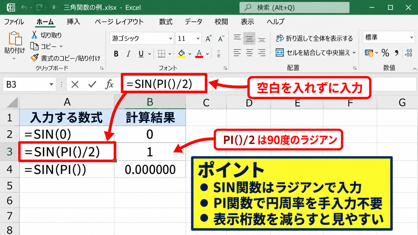Viewport: 418px width, 235px height.
Task: Switch to the 数式 tab
Action: coord(166,22)
